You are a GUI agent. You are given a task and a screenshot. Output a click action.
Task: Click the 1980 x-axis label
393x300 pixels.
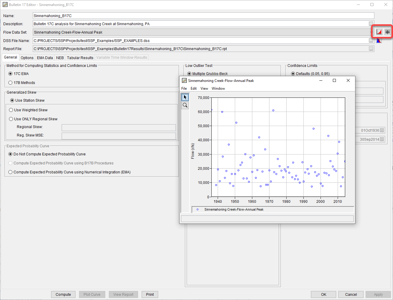point(286,202)
